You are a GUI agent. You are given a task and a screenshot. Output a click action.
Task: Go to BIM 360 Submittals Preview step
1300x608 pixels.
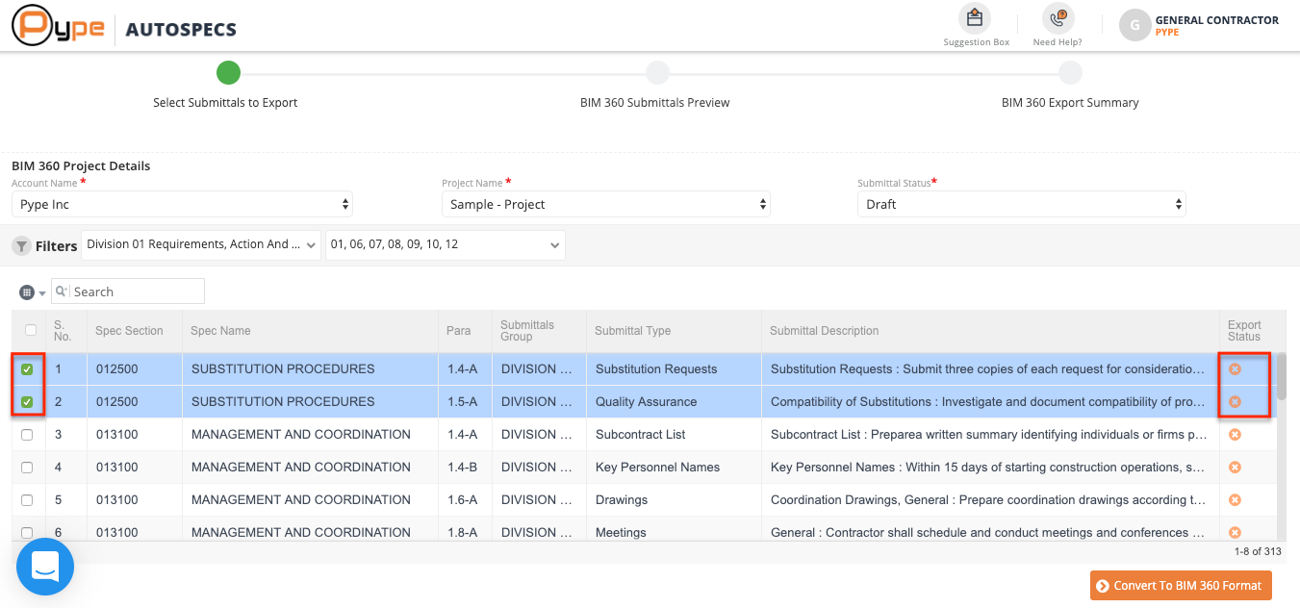(x=656, y=73)
